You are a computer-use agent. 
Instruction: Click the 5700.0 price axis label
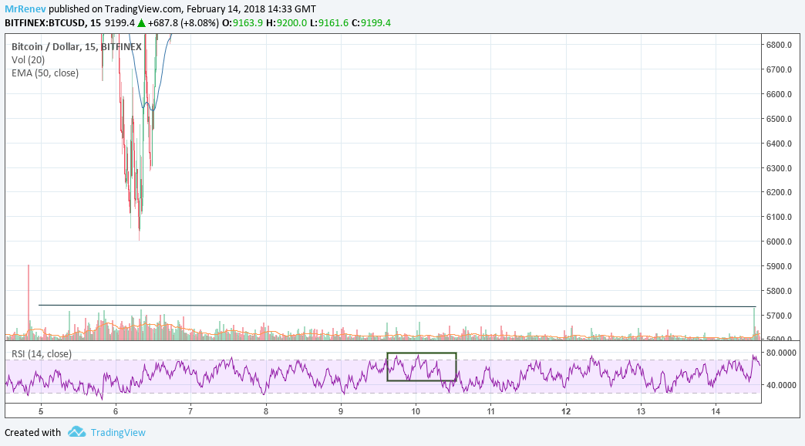779,316
